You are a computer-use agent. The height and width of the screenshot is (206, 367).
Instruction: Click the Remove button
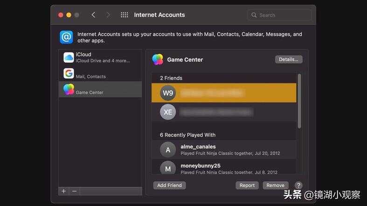pos(276,185)
